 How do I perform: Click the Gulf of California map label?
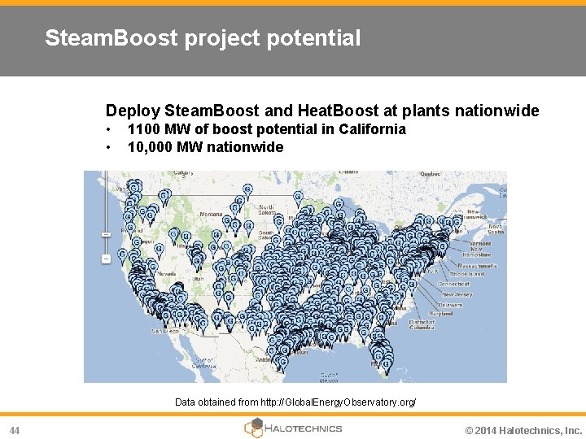pyautogui.click(x=204, y=363)
